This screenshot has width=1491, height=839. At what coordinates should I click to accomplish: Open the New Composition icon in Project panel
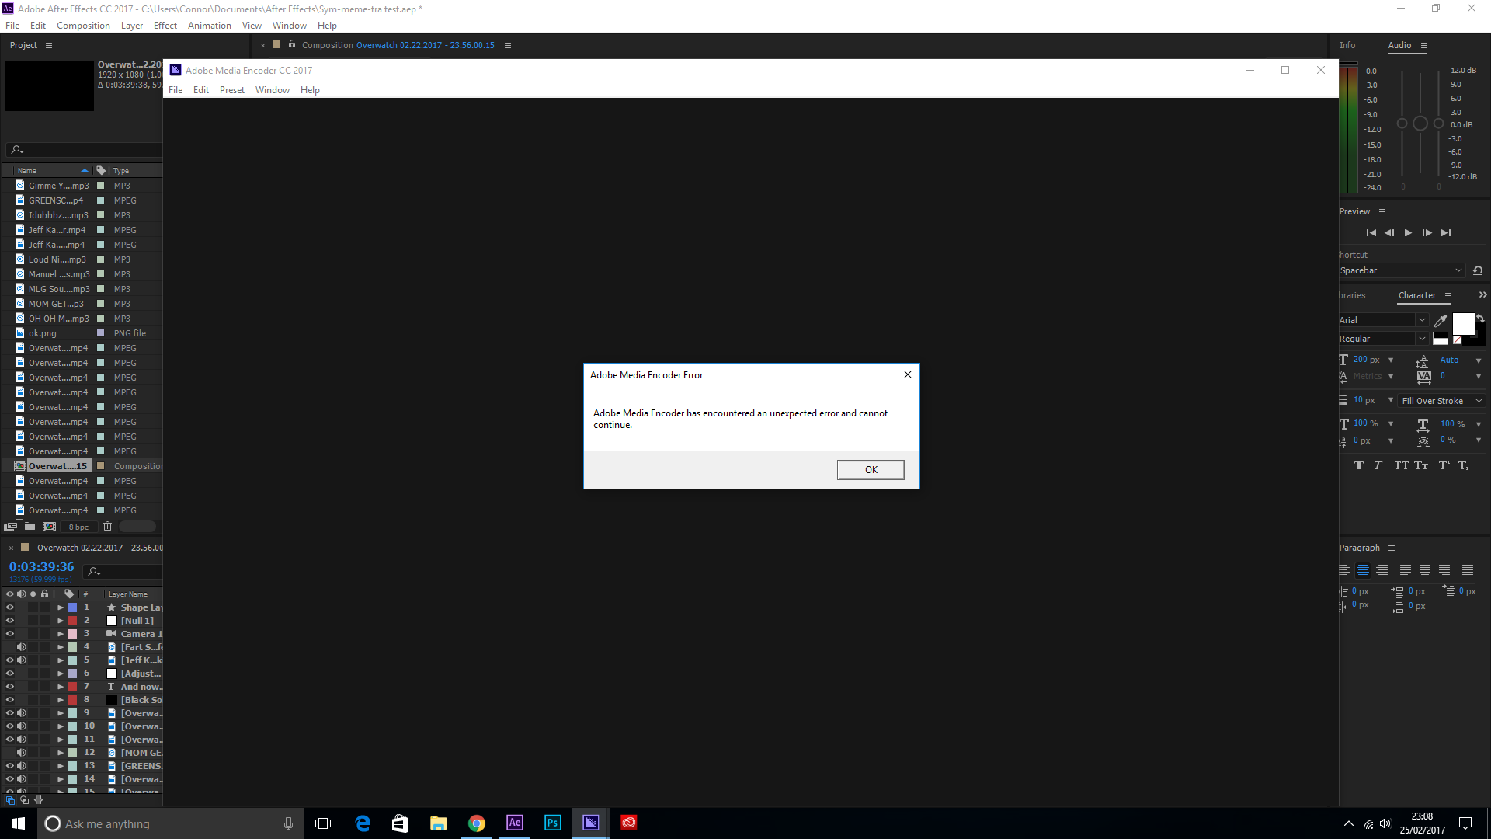point(49,527)
